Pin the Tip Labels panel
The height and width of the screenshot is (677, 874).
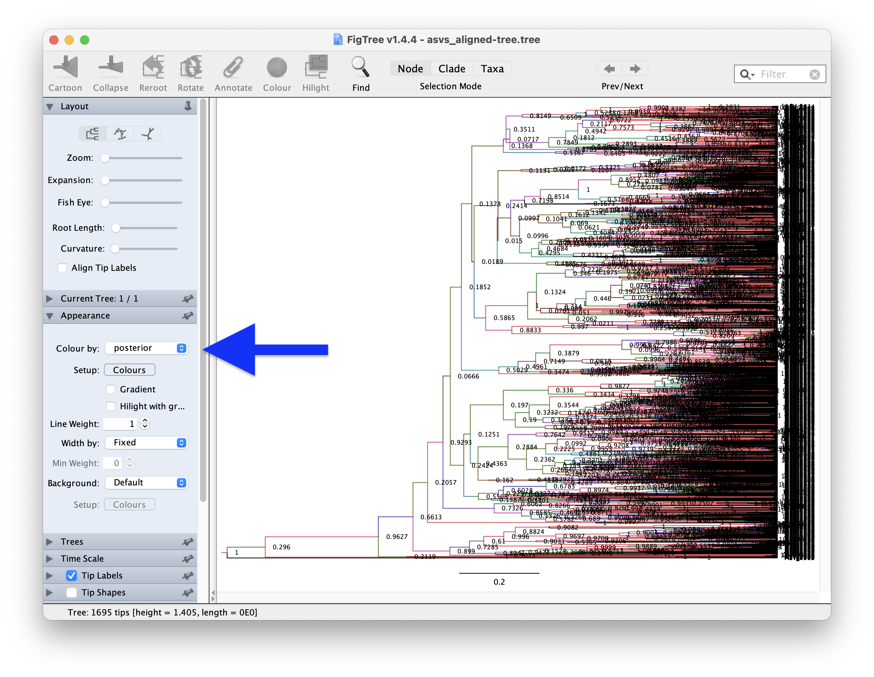(188, 575)
